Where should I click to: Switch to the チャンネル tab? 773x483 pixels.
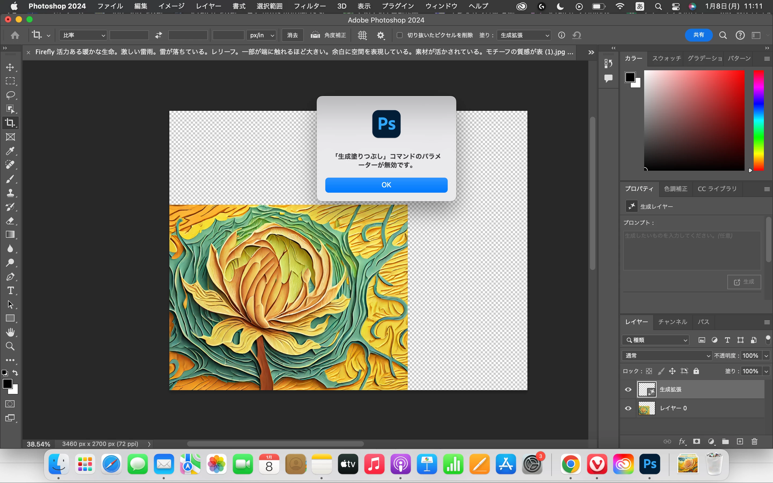(x=672, y=322)
